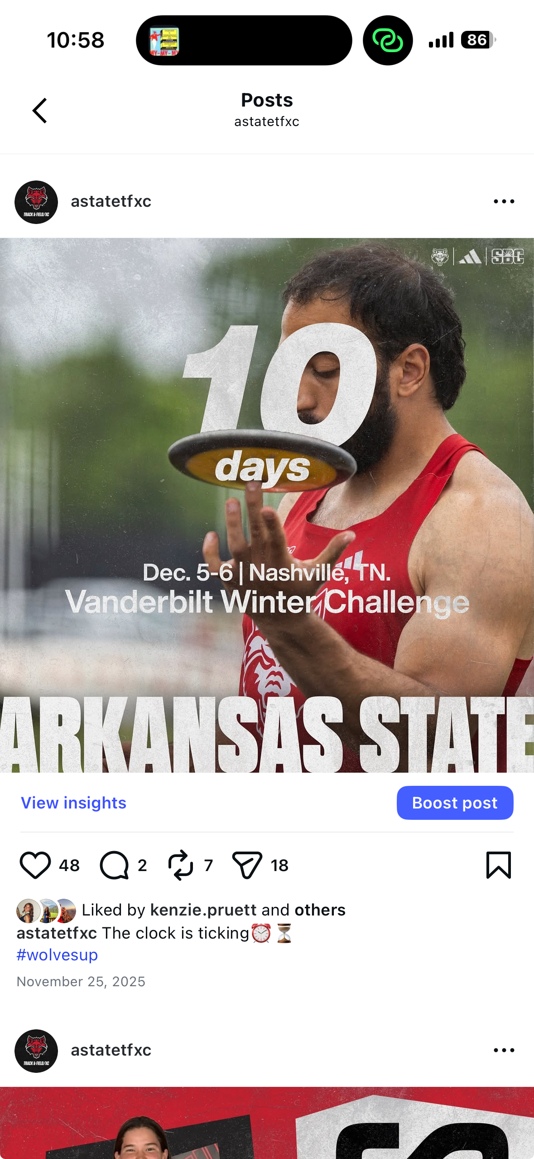Open astatetfxc username on first post

coord(111,201)
